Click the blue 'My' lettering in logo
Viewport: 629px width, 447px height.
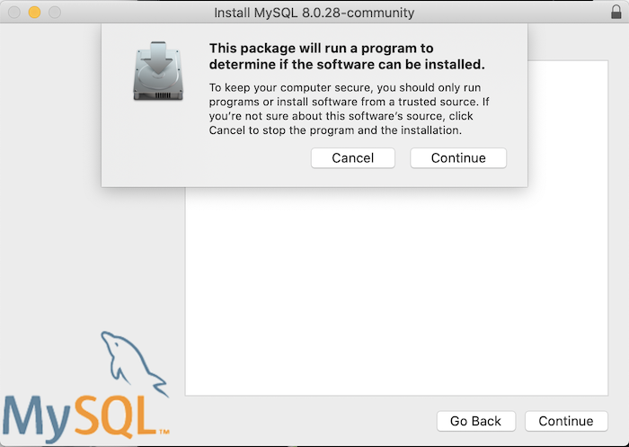coord(38,419)
